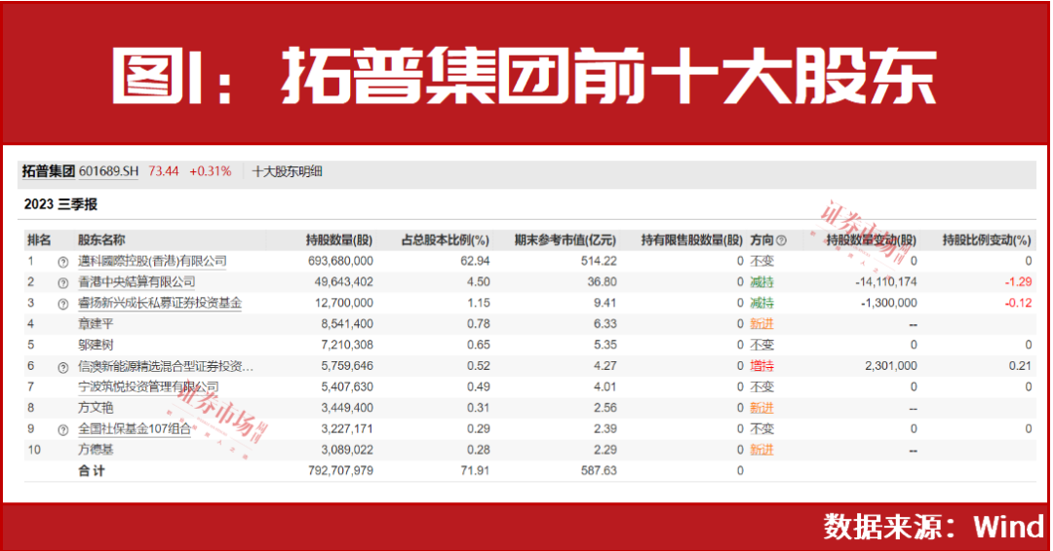Sort by the 占总股本比例(%) column header
Image resolution: width=1053 pixels, height=551 pixels.
point(445,240)
